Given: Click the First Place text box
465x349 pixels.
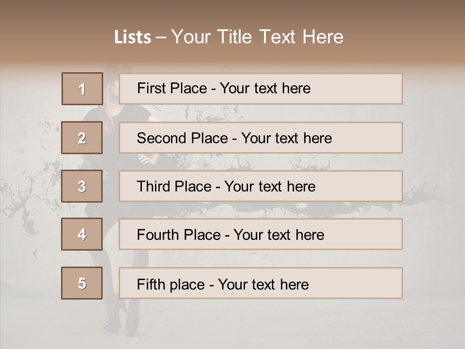Looking at the screenshot, I should [x=261, y=89].
